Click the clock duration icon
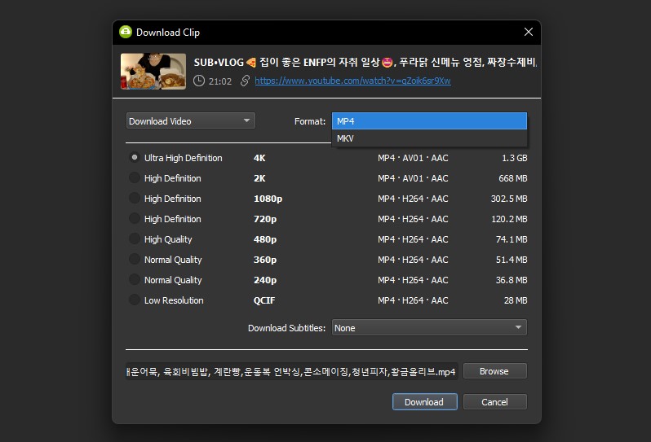 200,81
